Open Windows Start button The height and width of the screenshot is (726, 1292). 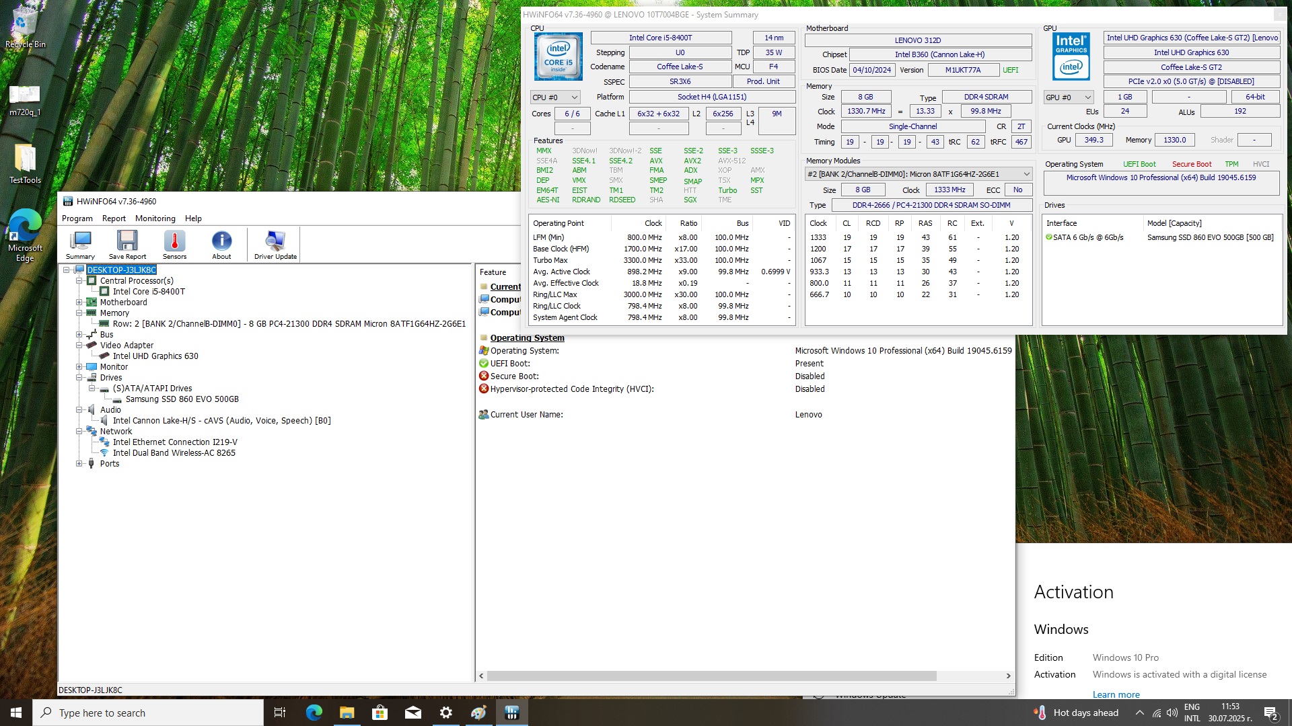[16, 713]
